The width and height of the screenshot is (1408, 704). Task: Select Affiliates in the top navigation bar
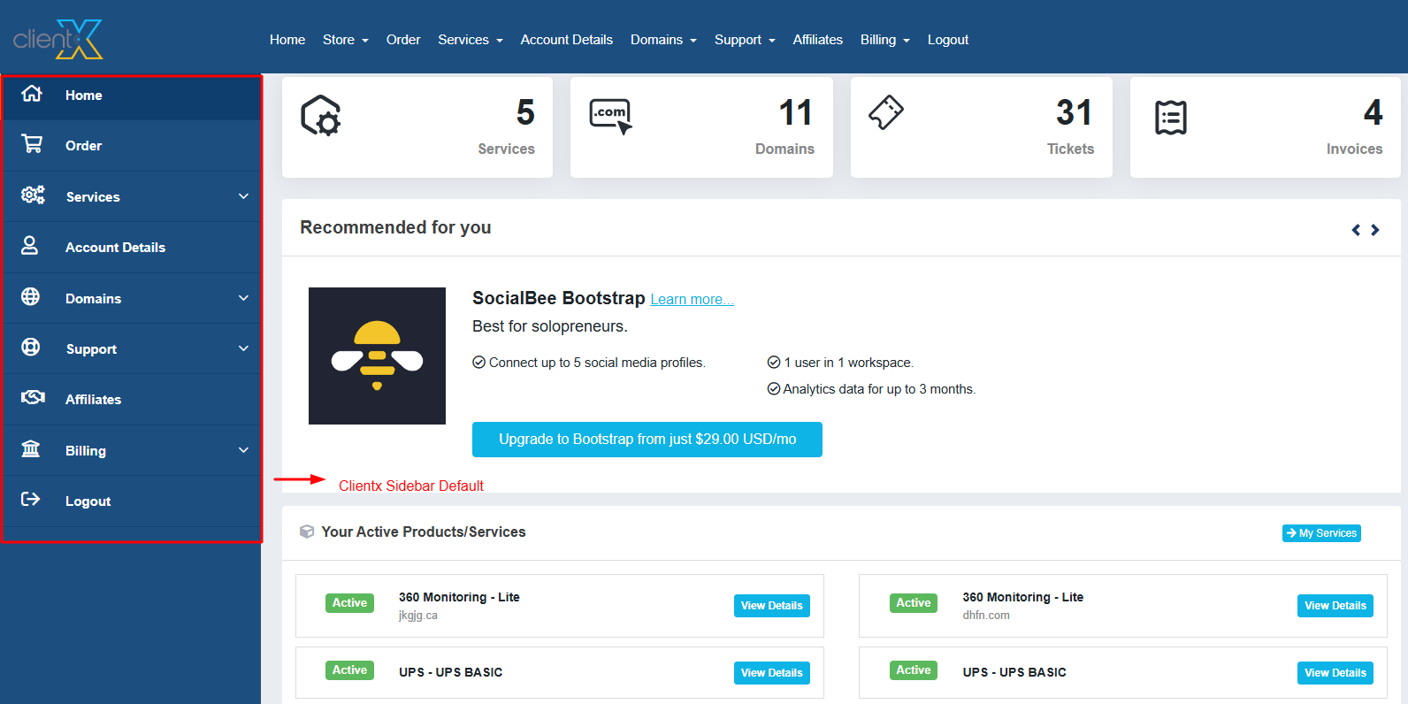pos(817,40)
